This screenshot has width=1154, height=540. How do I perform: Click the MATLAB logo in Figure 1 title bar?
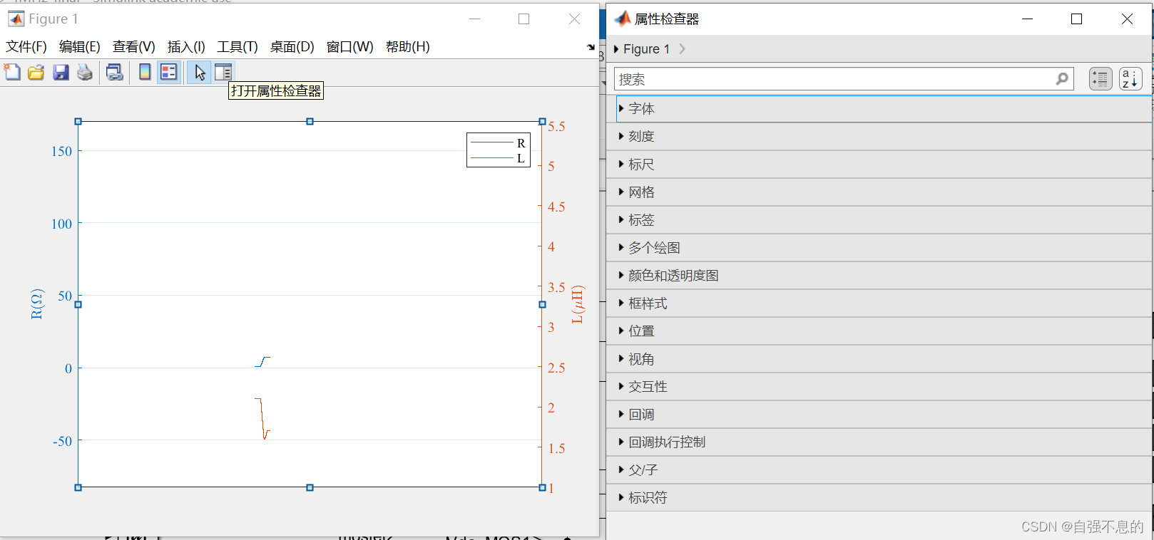click(16, 19)
